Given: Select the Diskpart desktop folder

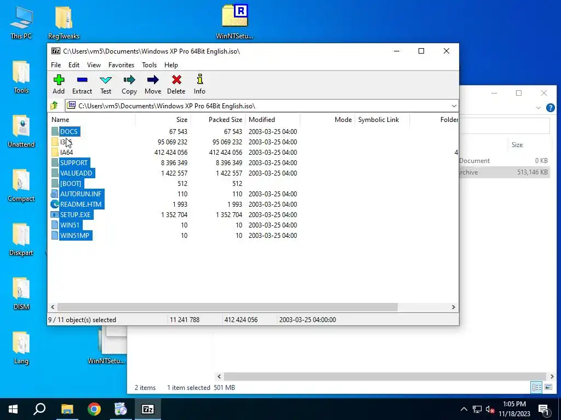Looking at the screenshot, I should pyautogui.click(x=21, y=240).
